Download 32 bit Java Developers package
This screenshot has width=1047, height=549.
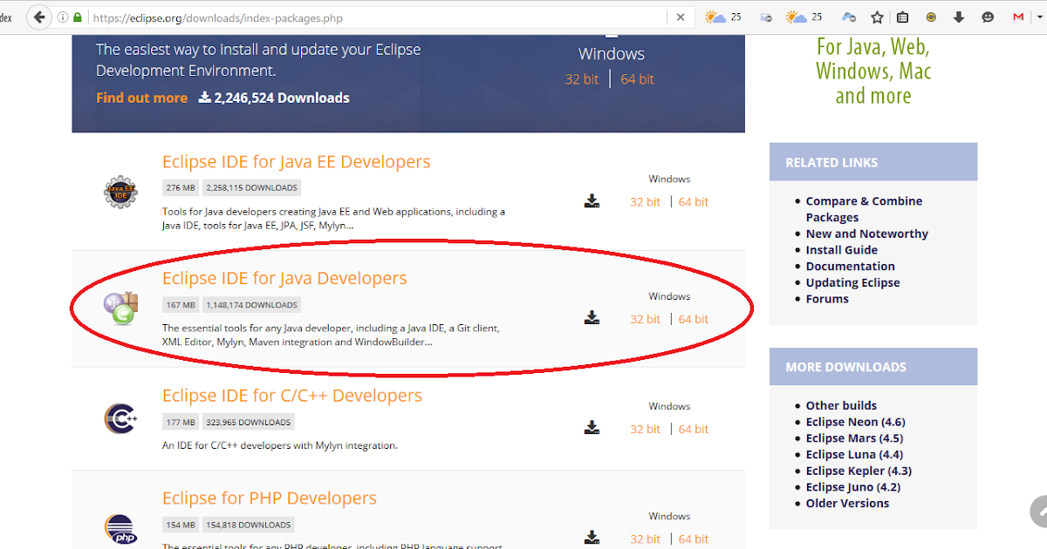pyautogui.click(x=646, y=319)
